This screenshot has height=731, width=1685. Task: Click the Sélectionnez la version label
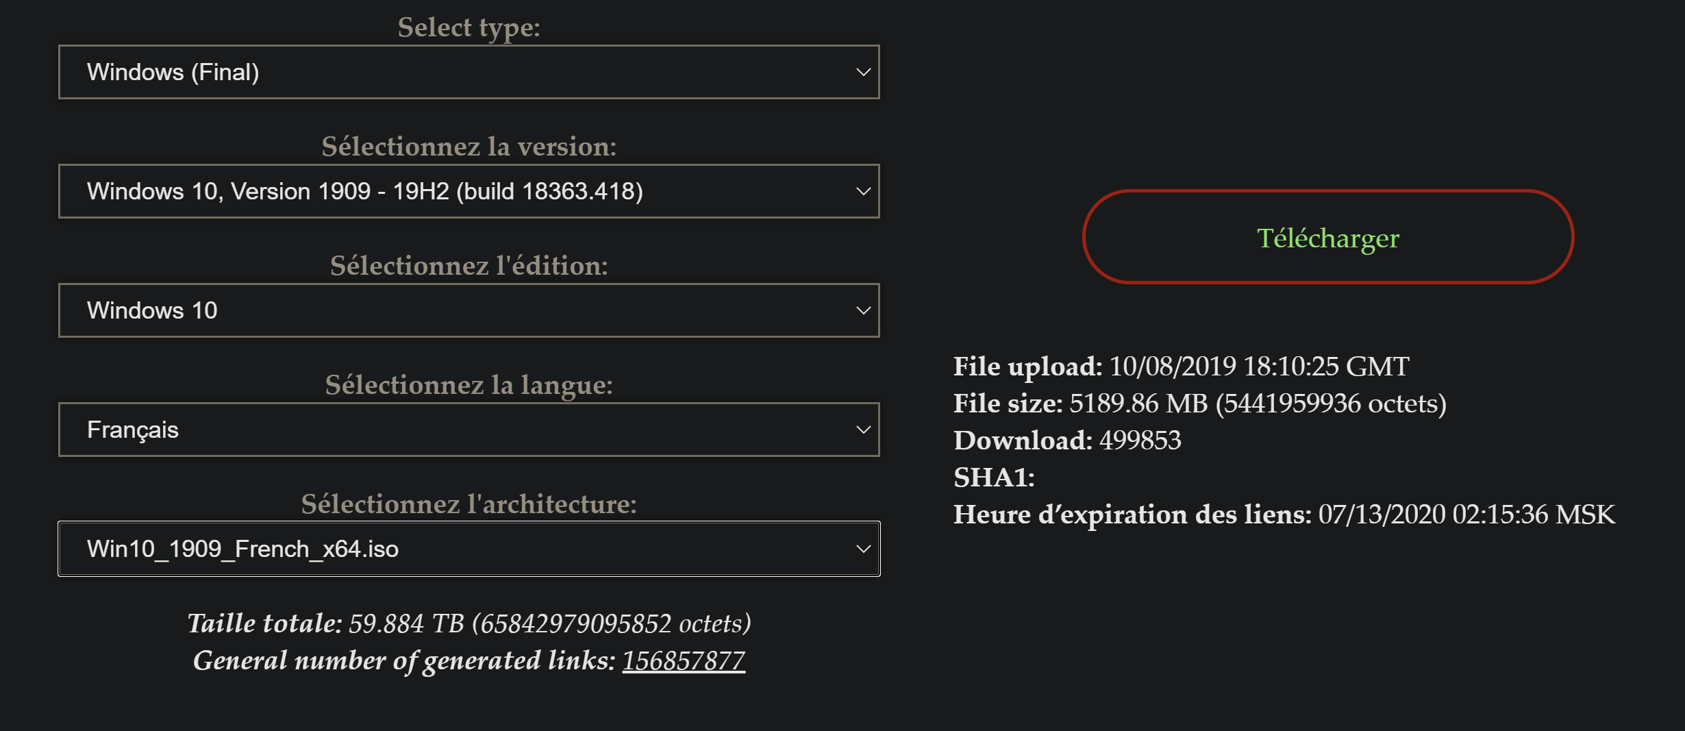[x=469, y=147]
